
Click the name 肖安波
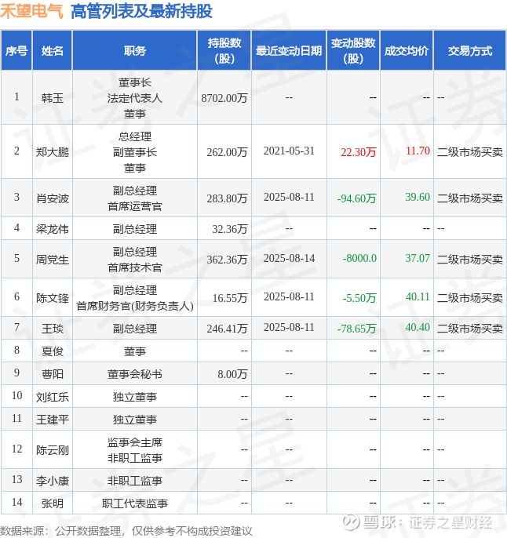pos(52,198)
